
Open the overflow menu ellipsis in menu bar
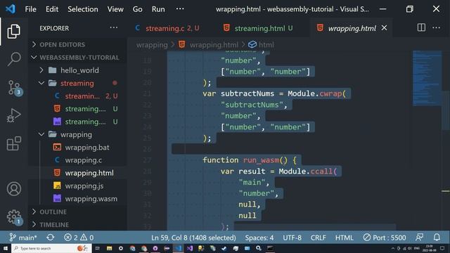click(x=180, y=9)
